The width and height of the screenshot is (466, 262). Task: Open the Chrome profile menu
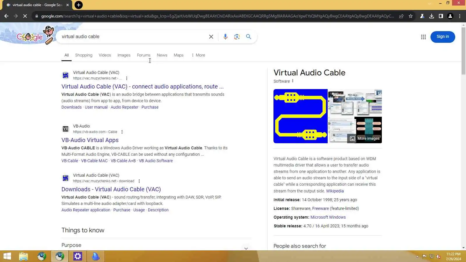pyautogui.click(x=450, y=16)
